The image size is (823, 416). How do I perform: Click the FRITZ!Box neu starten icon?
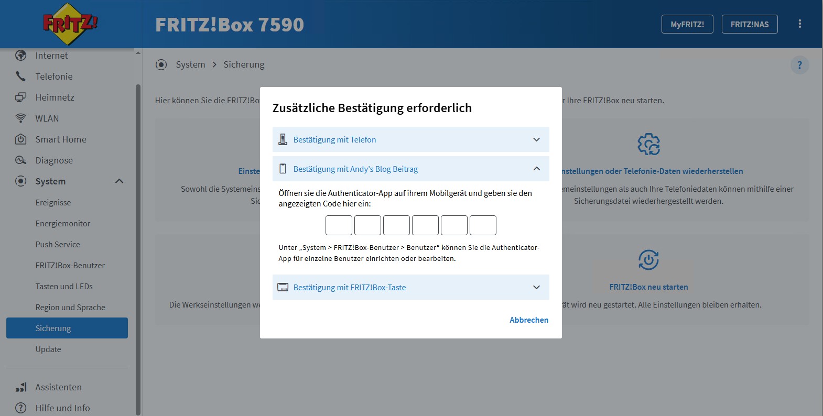pyautogui.click(x=648, y=260)
